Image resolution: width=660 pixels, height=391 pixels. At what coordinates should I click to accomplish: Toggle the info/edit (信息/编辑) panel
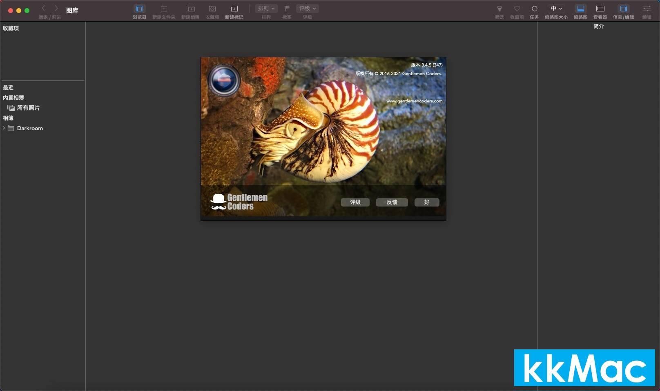pos(624,9)
